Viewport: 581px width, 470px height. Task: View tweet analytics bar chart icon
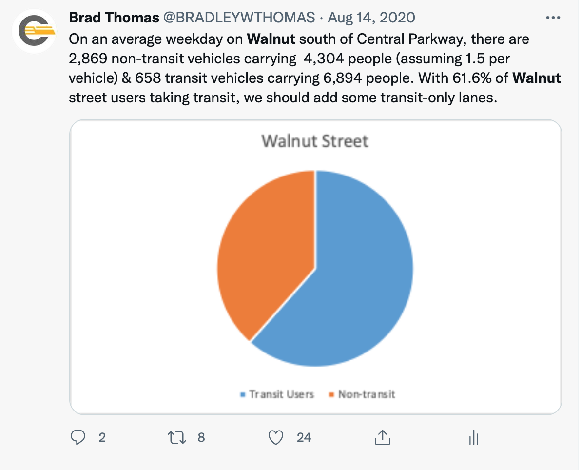pyautogui.click(x=474, y=438)
